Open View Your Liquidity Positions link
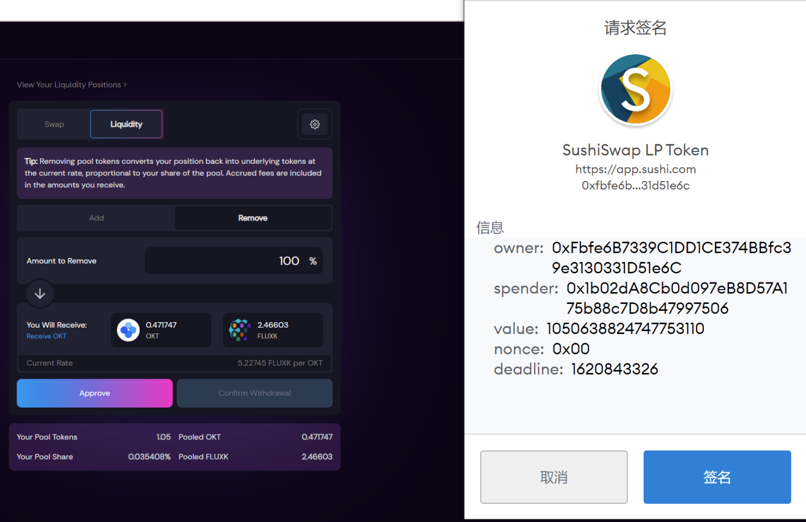This screenshot has height=522, width=806. click(71, 85)
